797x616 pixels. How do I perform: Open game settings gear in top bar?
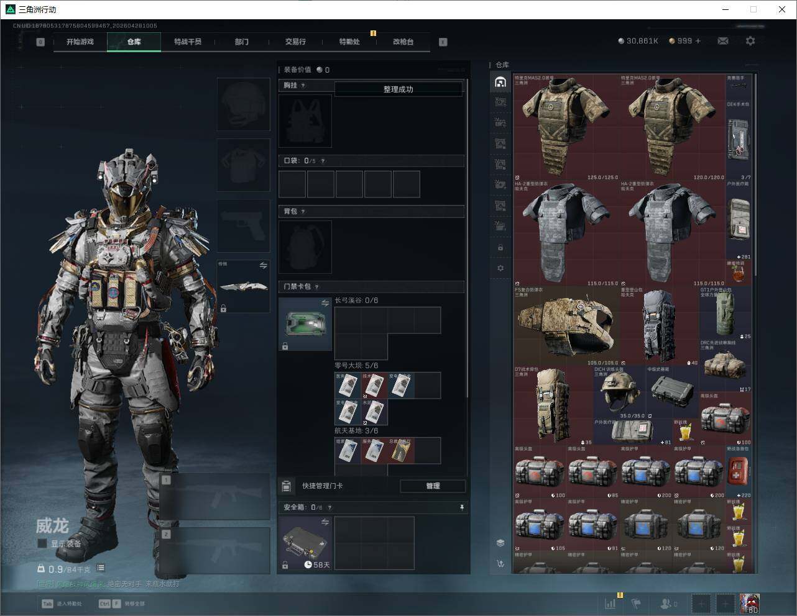tap(750, 41)
